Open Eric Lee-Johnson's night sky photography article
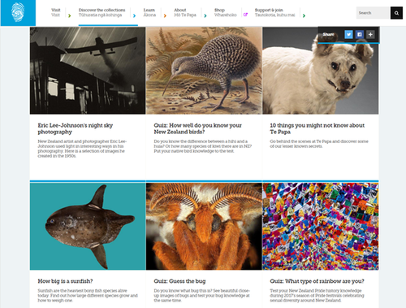This screenshot has width=406, height=308. 76,128
